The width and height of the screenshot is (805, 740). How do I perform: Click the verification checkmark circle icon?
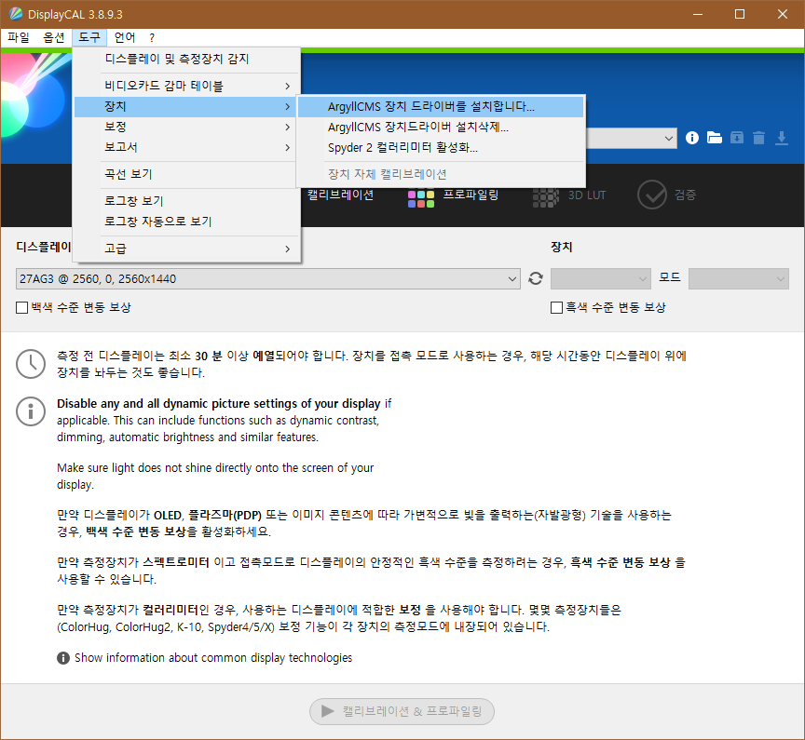pyautogui.click(x=652, y=195)
